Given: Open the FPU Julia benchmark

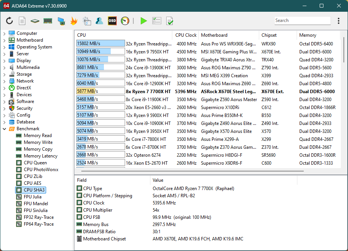Looking at the screenshot, I should point(32,197).
